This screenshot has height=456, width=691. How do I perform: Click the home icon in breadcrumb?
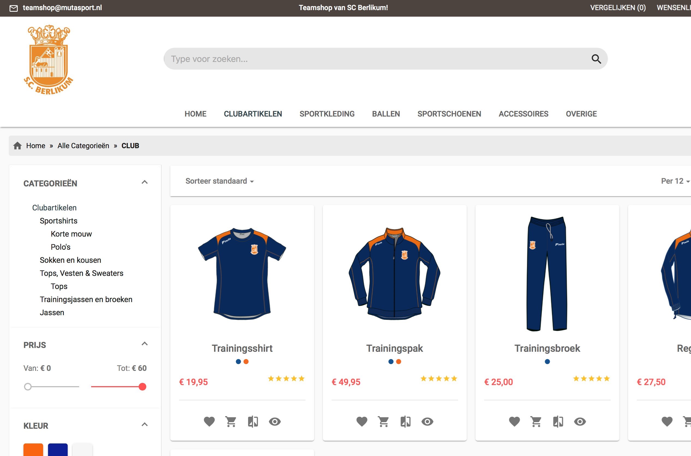coord(17,145)
